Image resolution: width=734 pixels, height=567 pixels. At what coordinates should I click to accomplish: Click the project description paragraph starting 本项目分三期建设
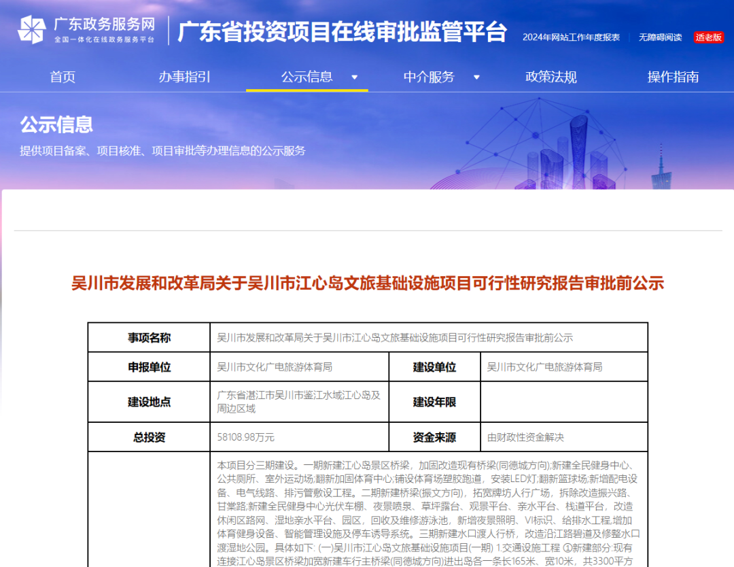pos(428,513)
